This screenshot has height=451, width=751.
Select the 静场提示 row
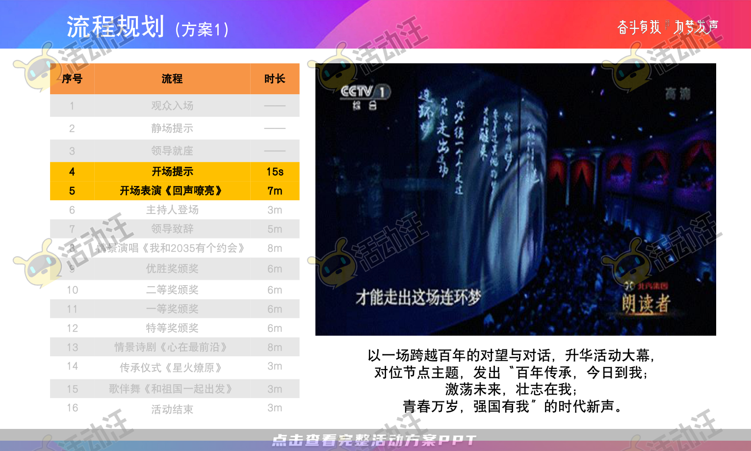pyautogui.click(x=175, y=128)
